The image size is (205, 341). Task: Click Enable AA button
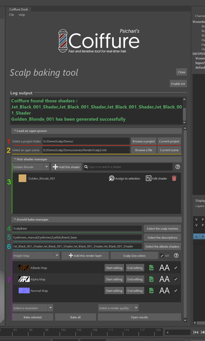178,84
